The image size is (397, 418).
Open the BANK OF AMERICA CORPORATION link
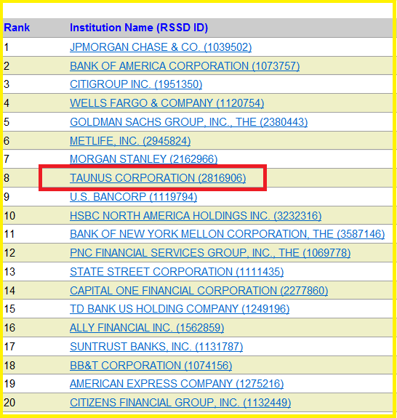pyautogui.click(x=185, y=66)
